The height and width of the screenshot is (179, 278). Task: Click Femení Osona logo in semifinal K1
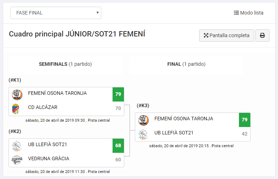[x=17, y=94]
